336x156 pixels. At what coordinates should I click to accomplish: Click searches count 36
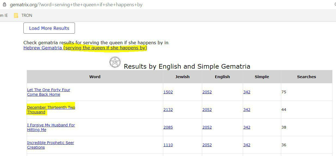284,145
